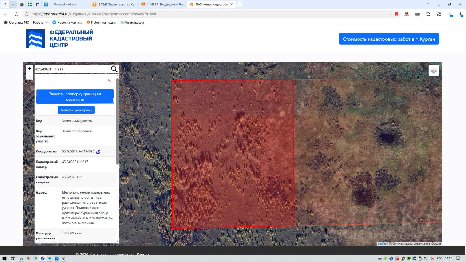This screenshot has height=262, width=466.
Task: Click the Земельный участок value
Action: [x=77, y=121]
